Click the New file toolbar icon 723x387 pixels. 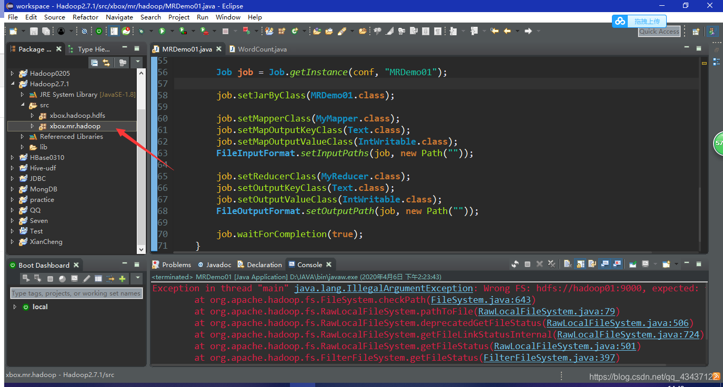13,31
